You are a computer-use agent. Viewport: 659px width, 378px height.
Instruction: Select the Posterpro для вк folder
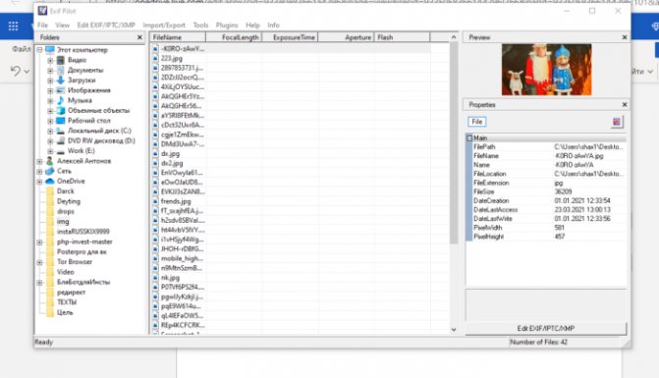[x=82, y=252]
